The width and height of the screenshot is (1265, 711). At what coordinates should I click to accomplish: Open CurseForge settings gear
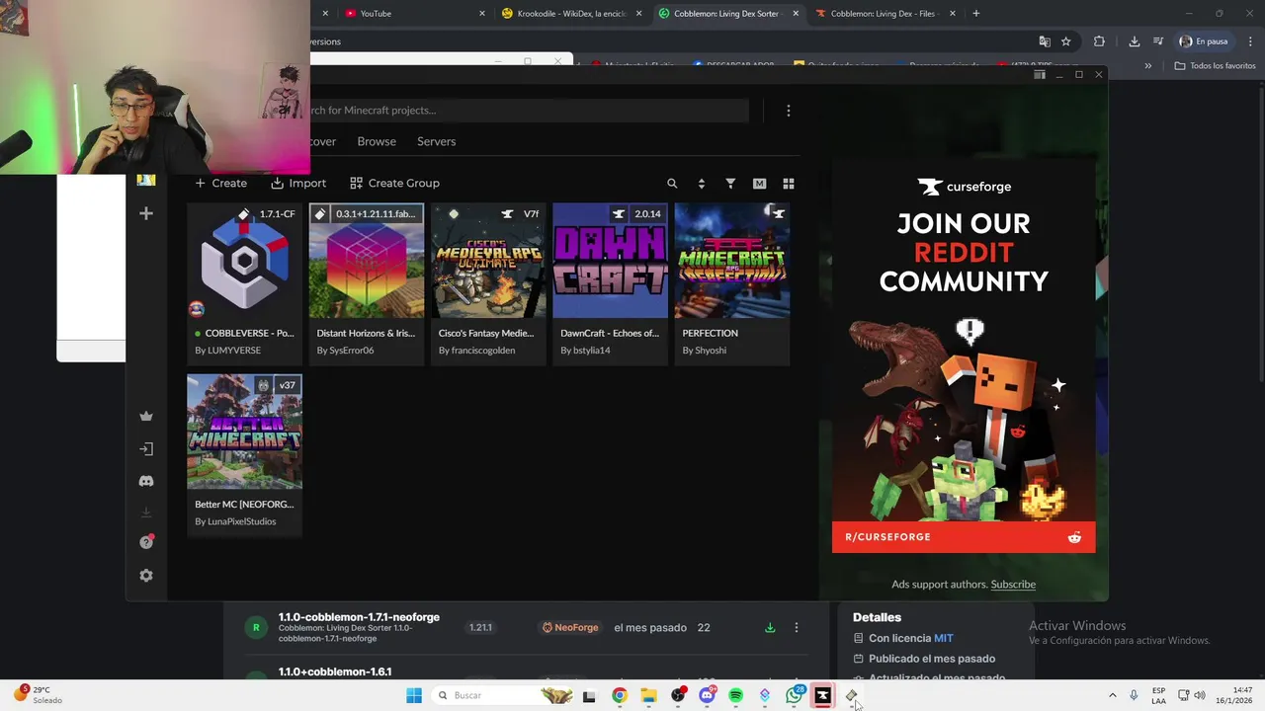coord(146,576)
